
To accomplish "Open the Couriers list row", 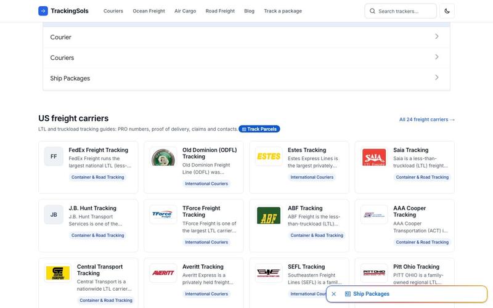I will (x=246, y=57).
